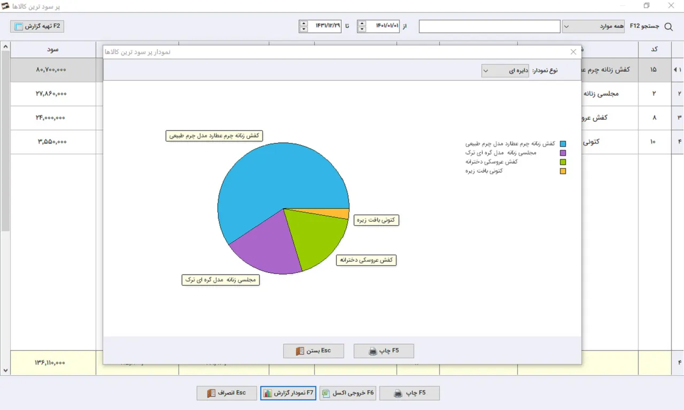The width and height of the screenshot is (684, 410).
Task: Increment the تا date 1431/12/29 with up arrow
Action: 304,23
